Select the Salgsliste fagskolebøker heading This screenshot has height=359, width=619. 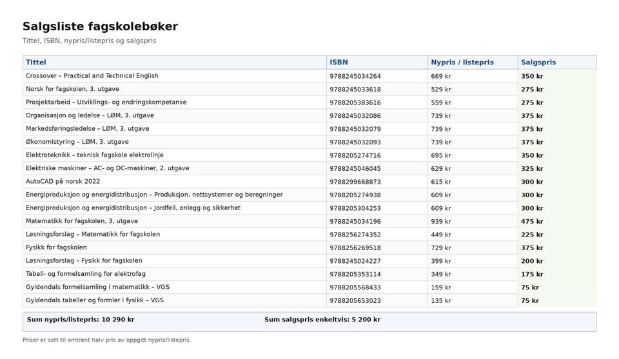101,26
